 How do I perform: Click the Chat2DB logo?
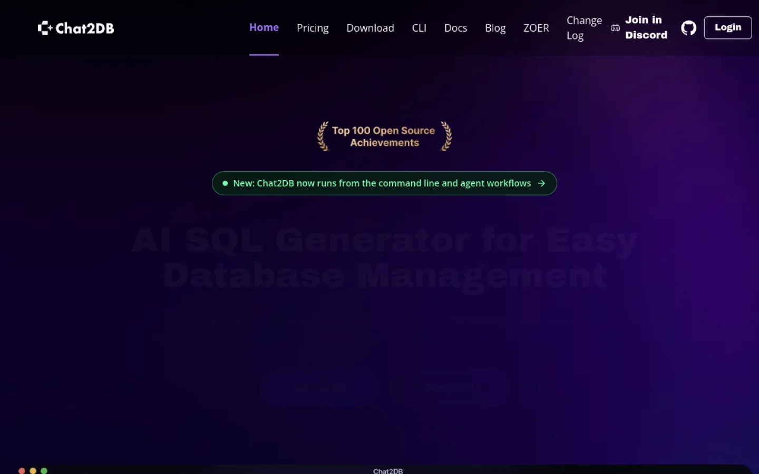pos(76,28)
